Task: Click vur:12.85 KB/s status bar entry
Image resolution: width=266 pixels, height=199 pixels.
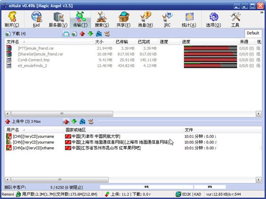Action: coord(223,194)
